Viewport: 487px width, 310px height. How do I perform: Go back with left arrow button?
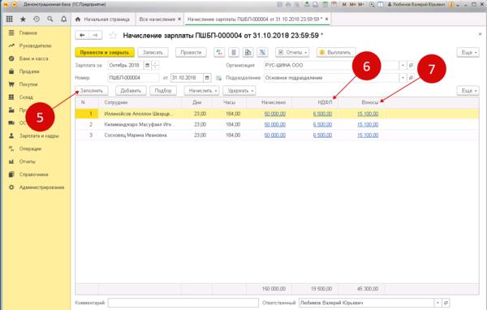click(82, 36)
